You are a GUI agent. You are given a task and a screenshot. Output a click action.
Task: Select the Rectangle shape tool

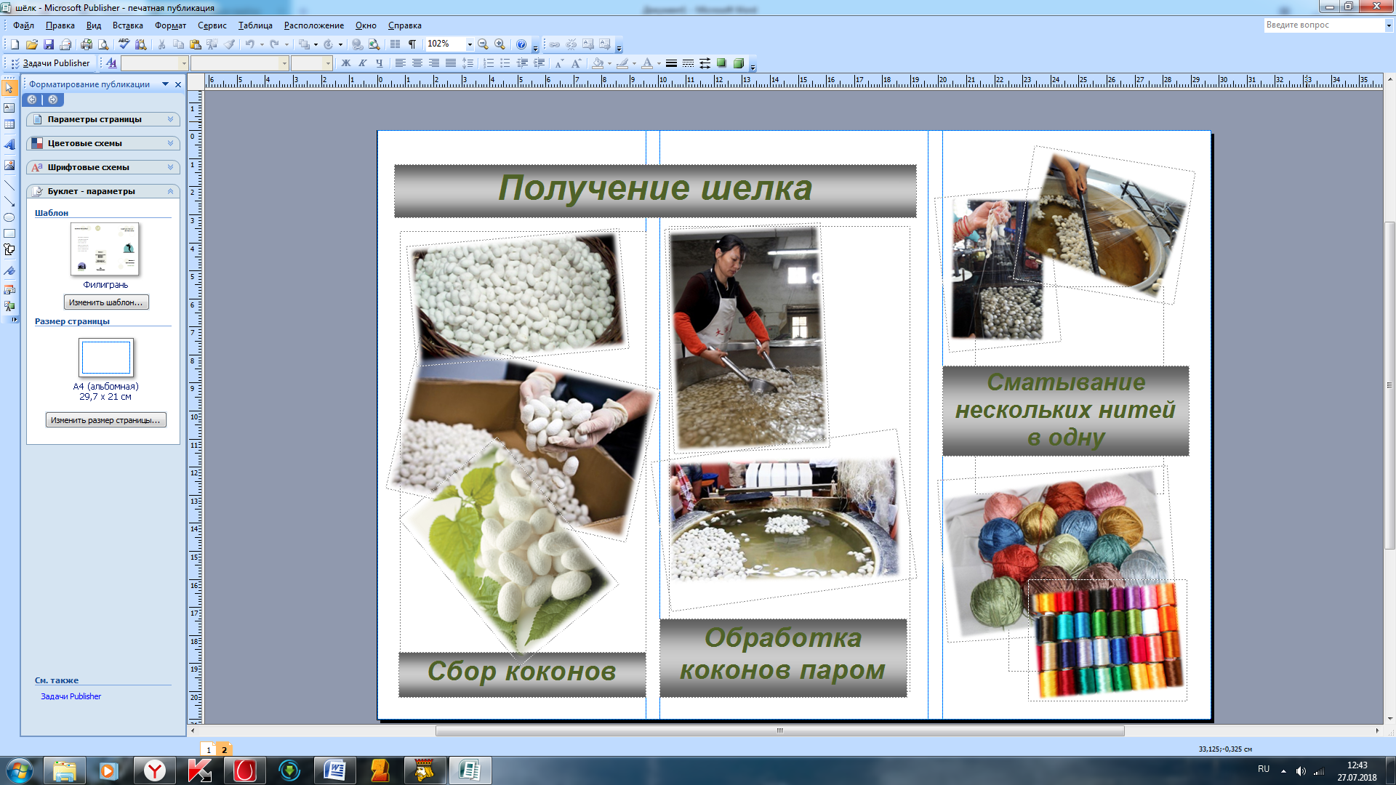pyautogui.click(x=9, y=233)
